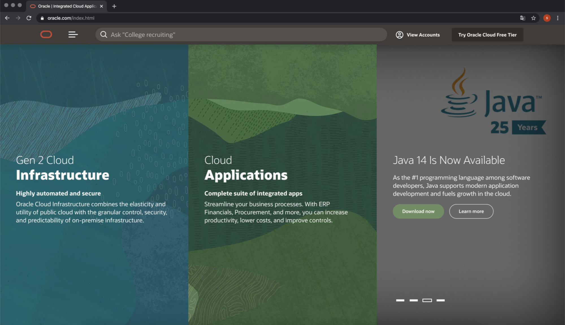
Task: Open Chrome's three-dot options menu
Action: 558,18
